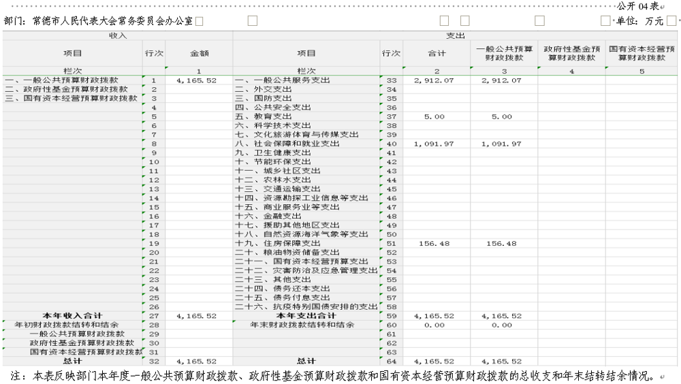Select the 十、节能环保支出 row label
681x384 pixels.
(273, 162)
